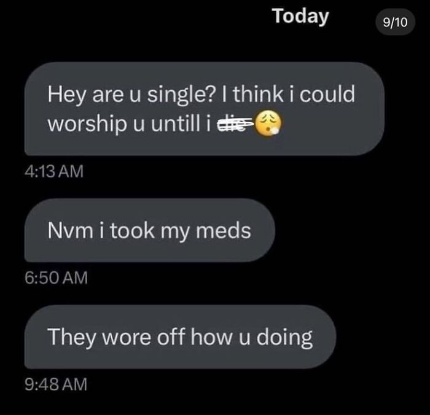Viewport: 430px width, 415px height.
Task: Click the word "single?" in the first message
Action: [184, 95]
